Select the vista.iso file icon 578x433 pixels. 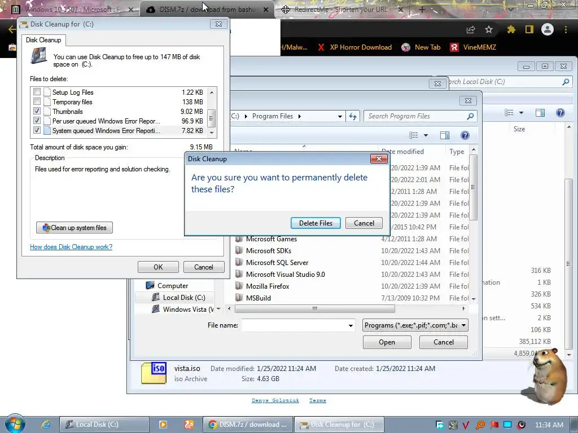(154, 373)
